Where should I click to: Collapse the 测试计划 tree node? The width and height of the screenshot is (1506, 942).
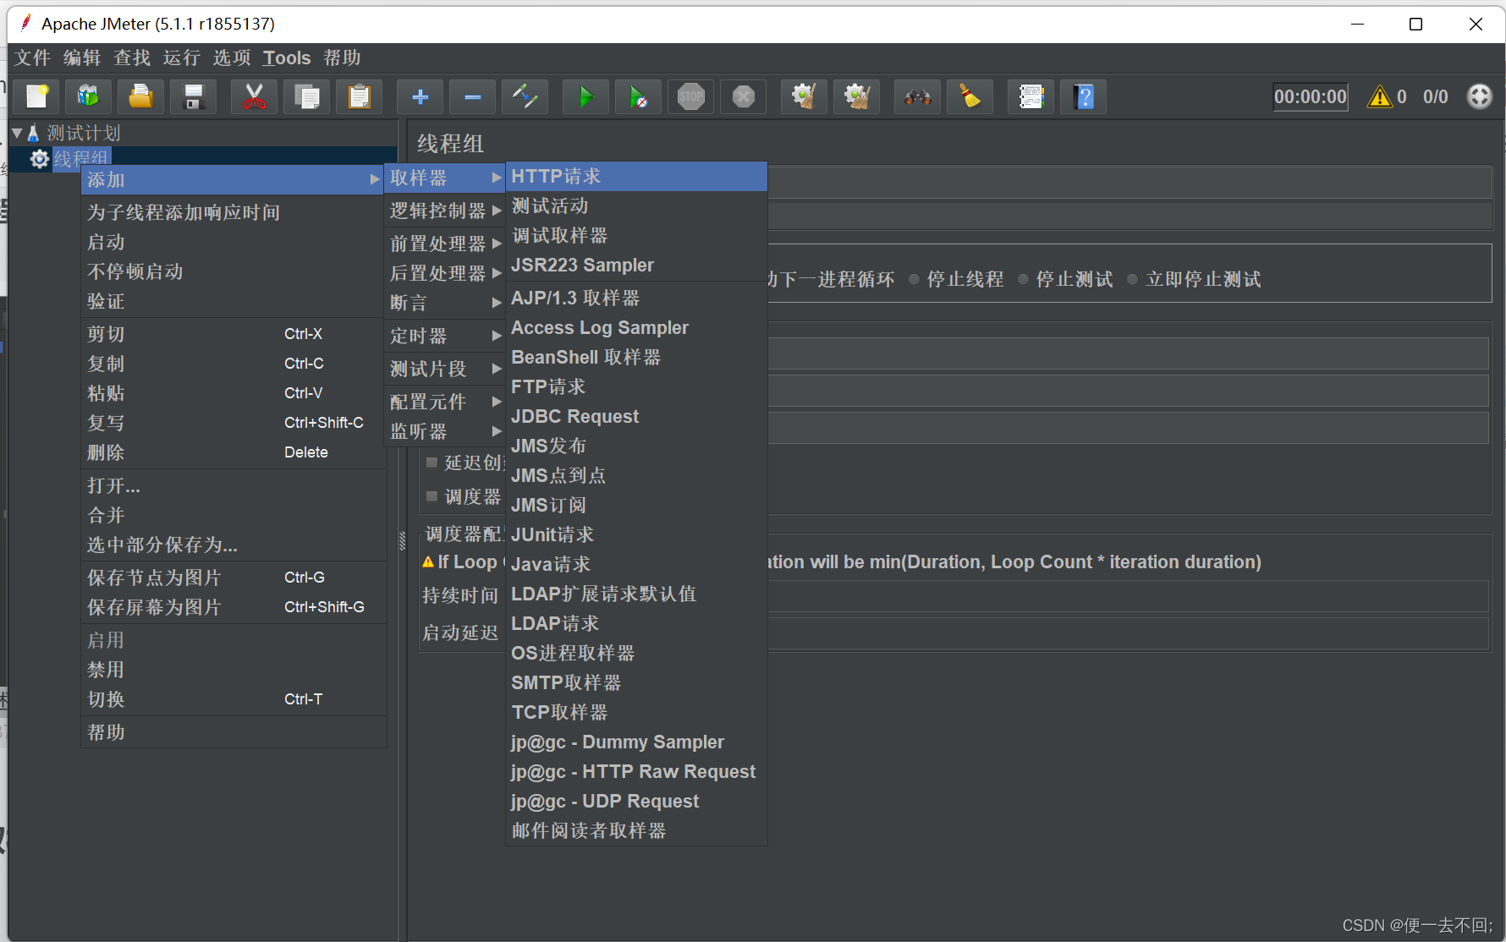point(16,133)
